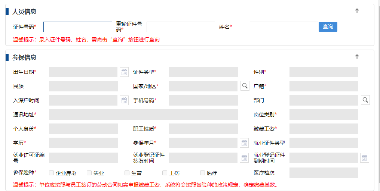Collapse the 参保信息 panel arrow
The height and width of the screenshot is (191, 380).
tap(357, 57)
